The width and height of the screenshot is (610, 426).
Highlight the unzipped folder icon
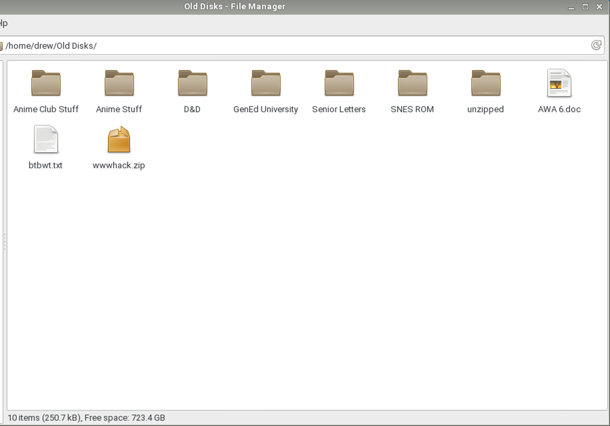(485, 83)
